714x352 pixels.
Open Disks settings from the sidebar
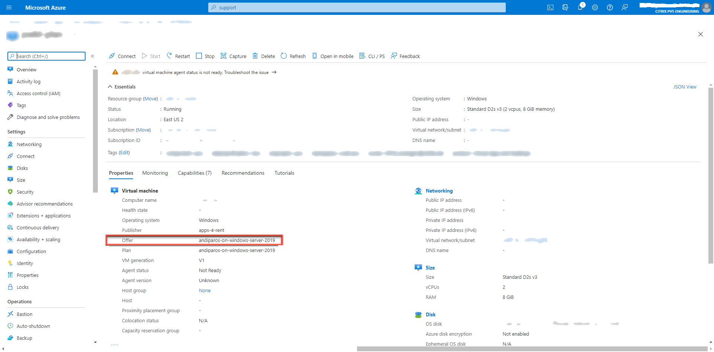pyautogui.click(x=23, y=168)
